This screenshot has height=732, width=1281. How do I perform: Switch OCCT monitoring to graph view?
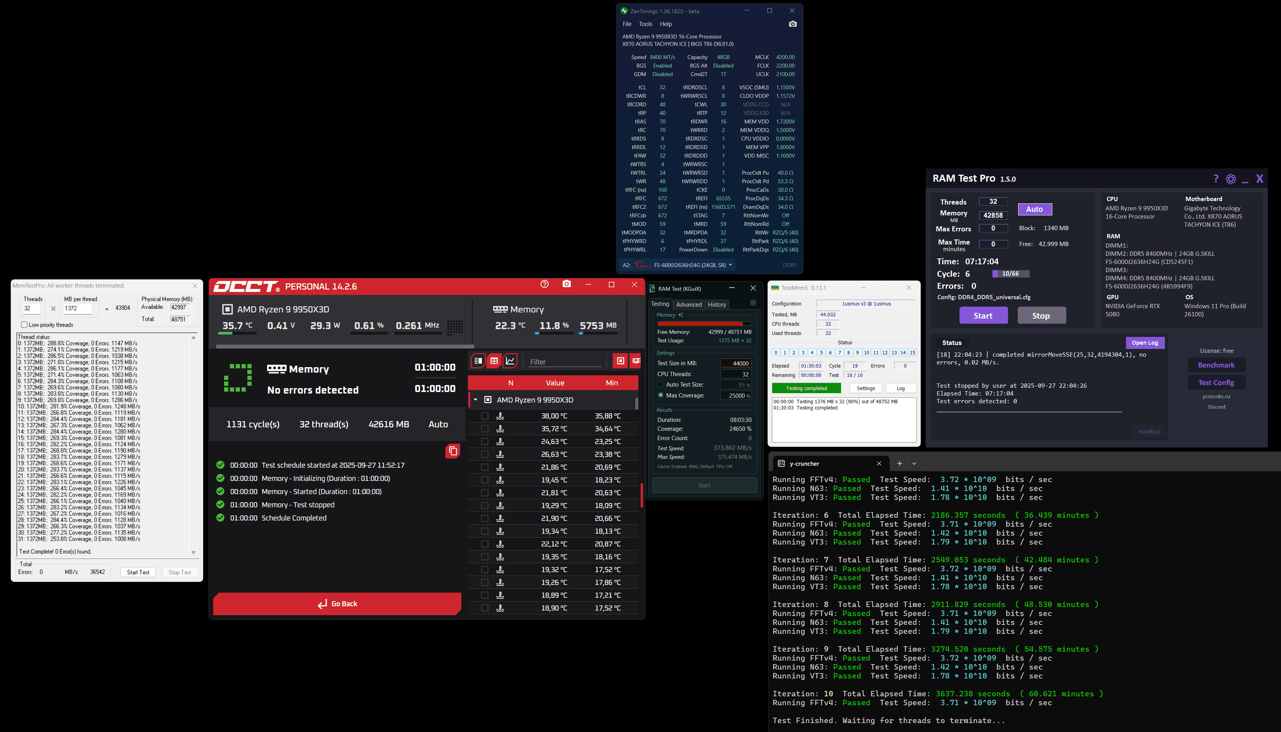510,361
